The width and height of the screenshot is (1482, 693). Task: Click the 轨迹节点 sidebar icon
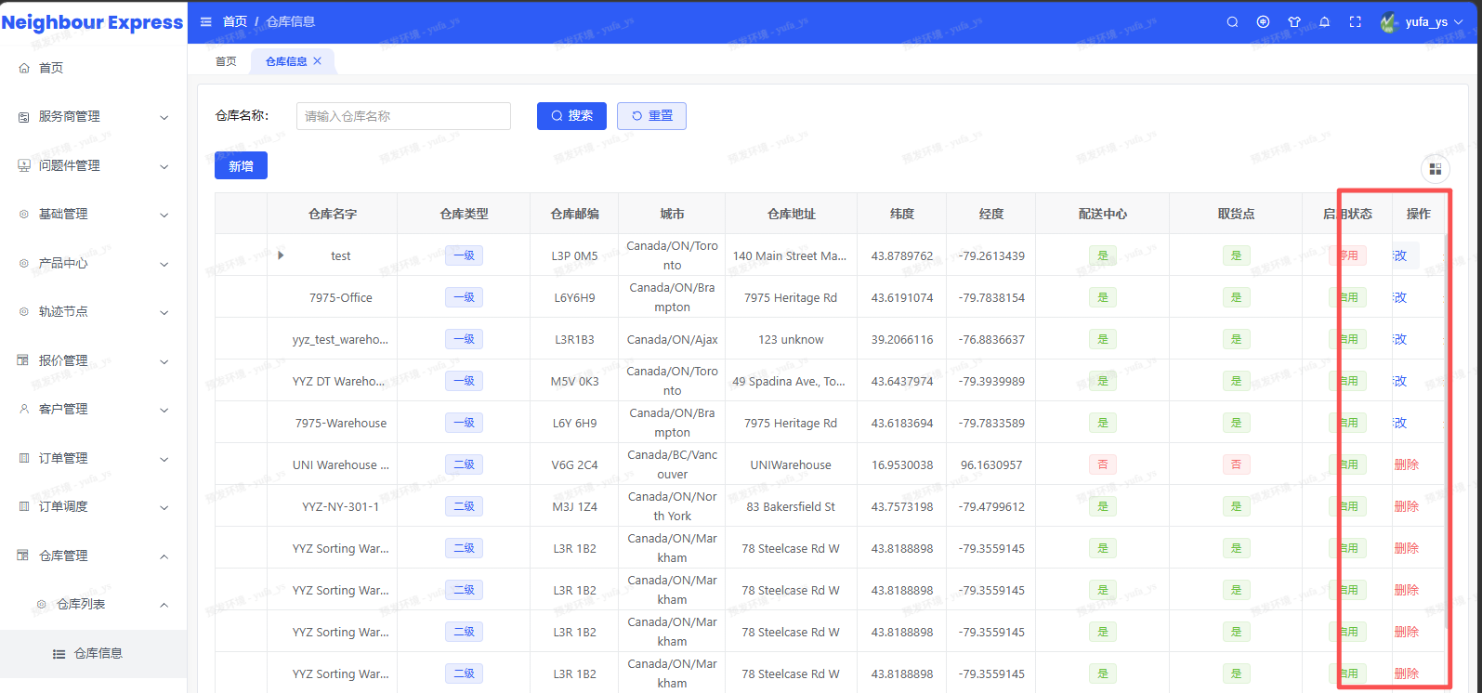[x=24, y=312]
